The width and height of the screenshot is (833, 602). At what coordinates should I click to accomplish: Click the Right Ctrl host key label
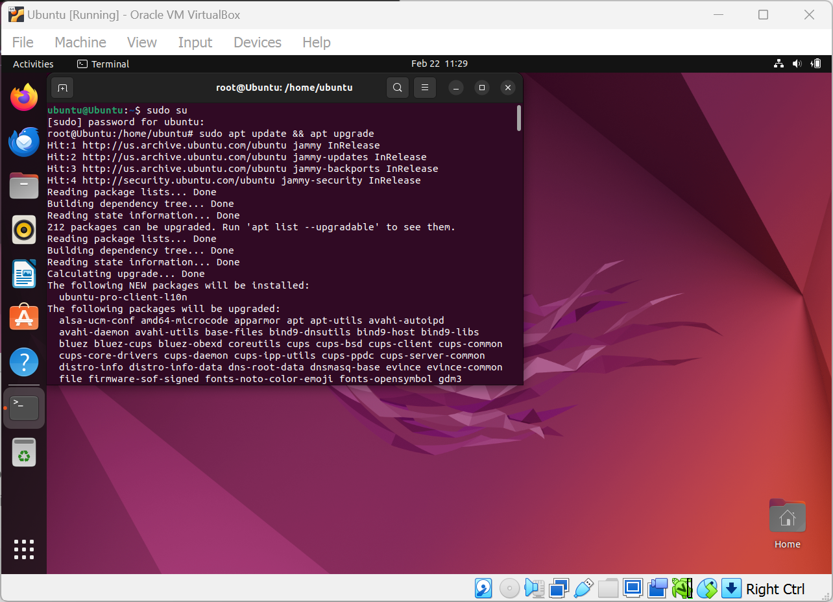click(775, 589)
